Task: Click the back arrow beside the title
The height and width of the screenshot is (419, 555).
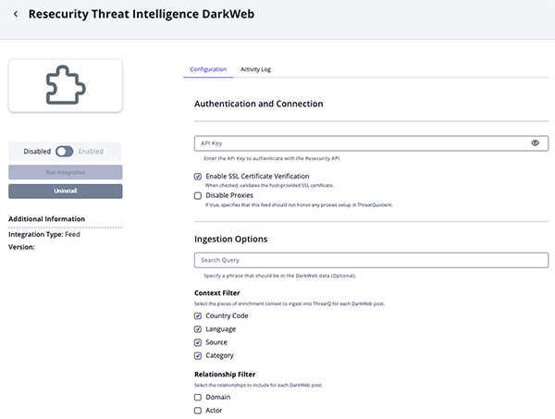Action: (x=15, y=15)
